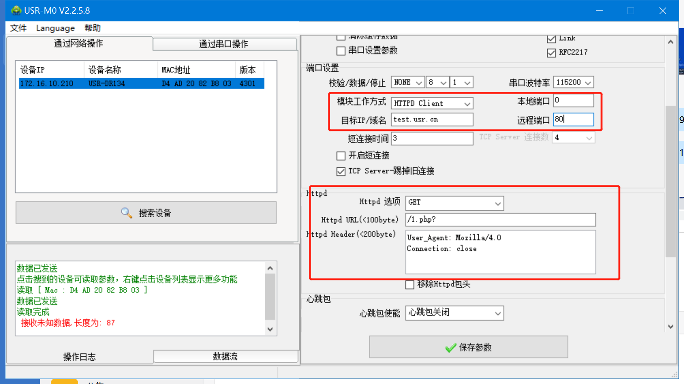Screen dimensions: 684x384
Task: Close the USR-M0 window
Action: (663, 10)
